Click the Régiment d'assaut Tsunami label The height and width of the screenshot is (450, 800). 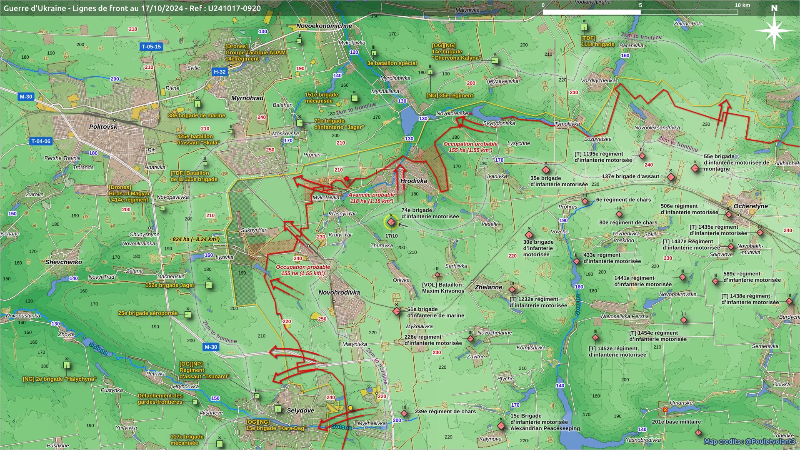(x=204, y=370)
